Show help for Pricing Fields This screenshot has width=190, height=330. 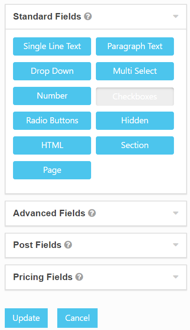(x=79, y=277)
